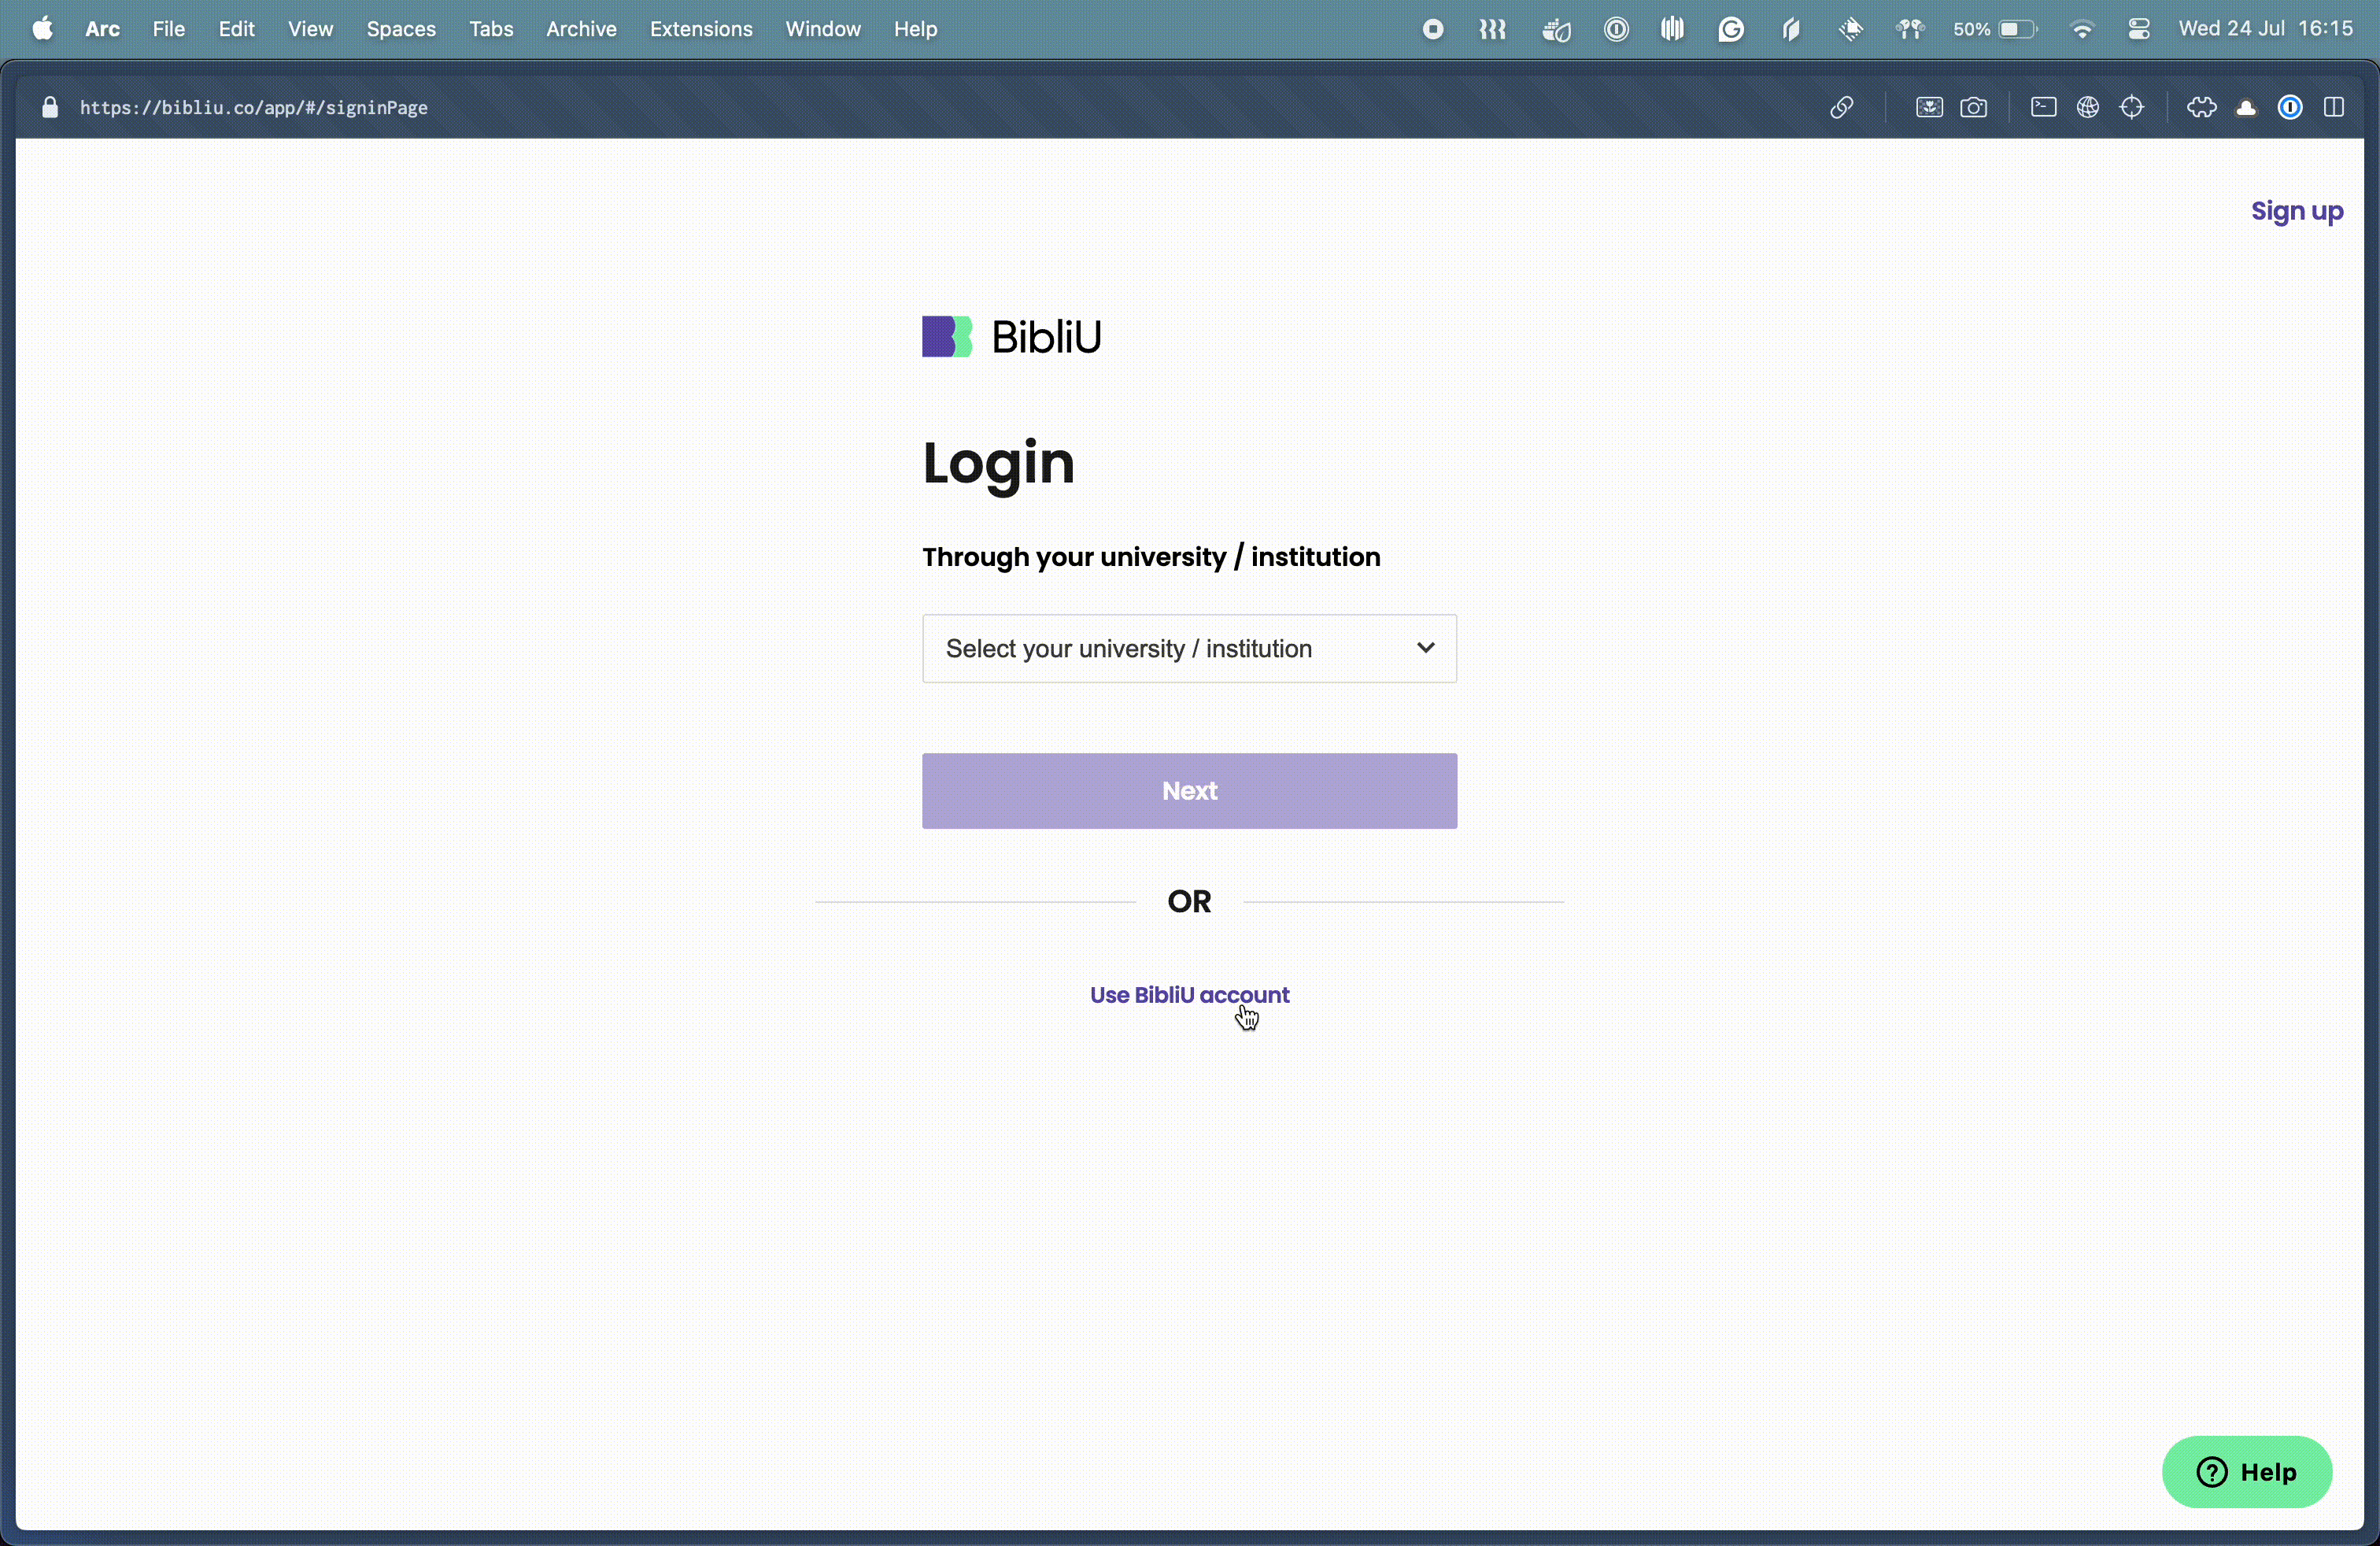Open the Extensions puzzle piece icon
Image resolution: width=2380 pixels, height=1546 pixels.
click(2201, 107)
